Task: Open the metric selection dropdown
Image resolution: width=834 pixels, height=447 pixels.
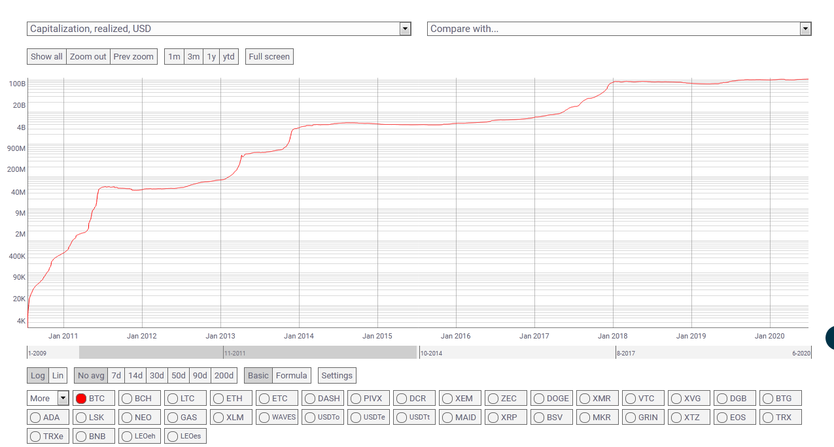Action: 219,29
